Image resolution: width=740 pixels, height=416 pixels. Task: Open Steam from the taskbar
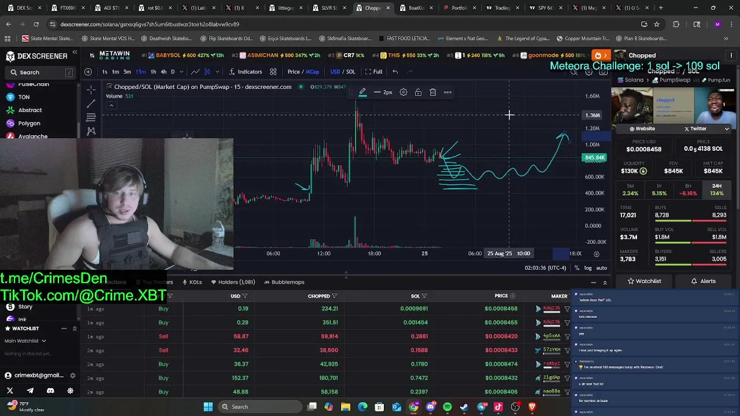click(464, 407)
